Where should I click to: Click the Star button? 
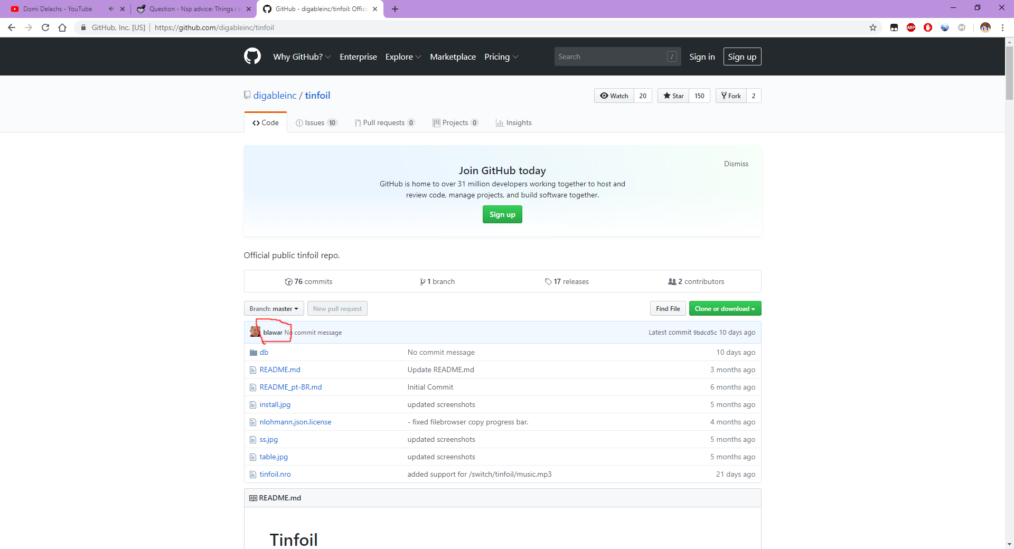pos(673,96)
